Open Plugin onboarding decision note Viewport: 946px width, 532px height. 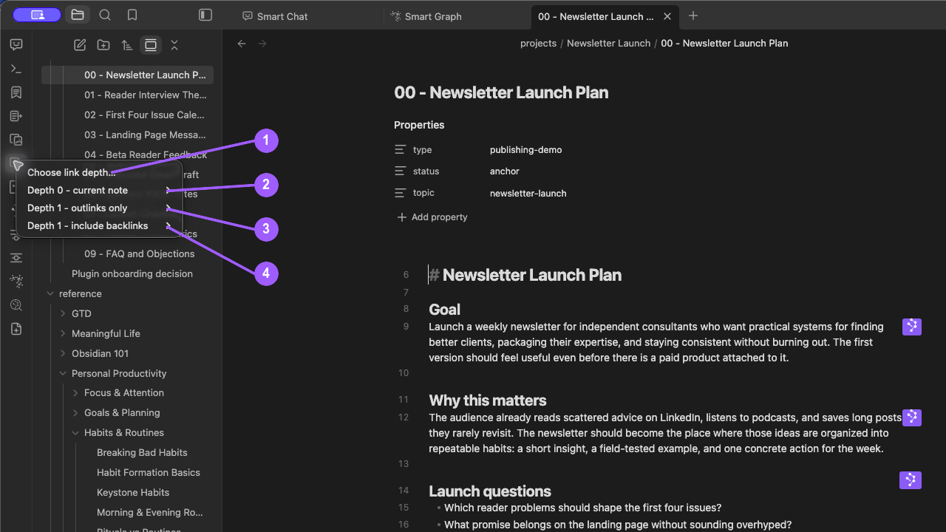point(132,273)
